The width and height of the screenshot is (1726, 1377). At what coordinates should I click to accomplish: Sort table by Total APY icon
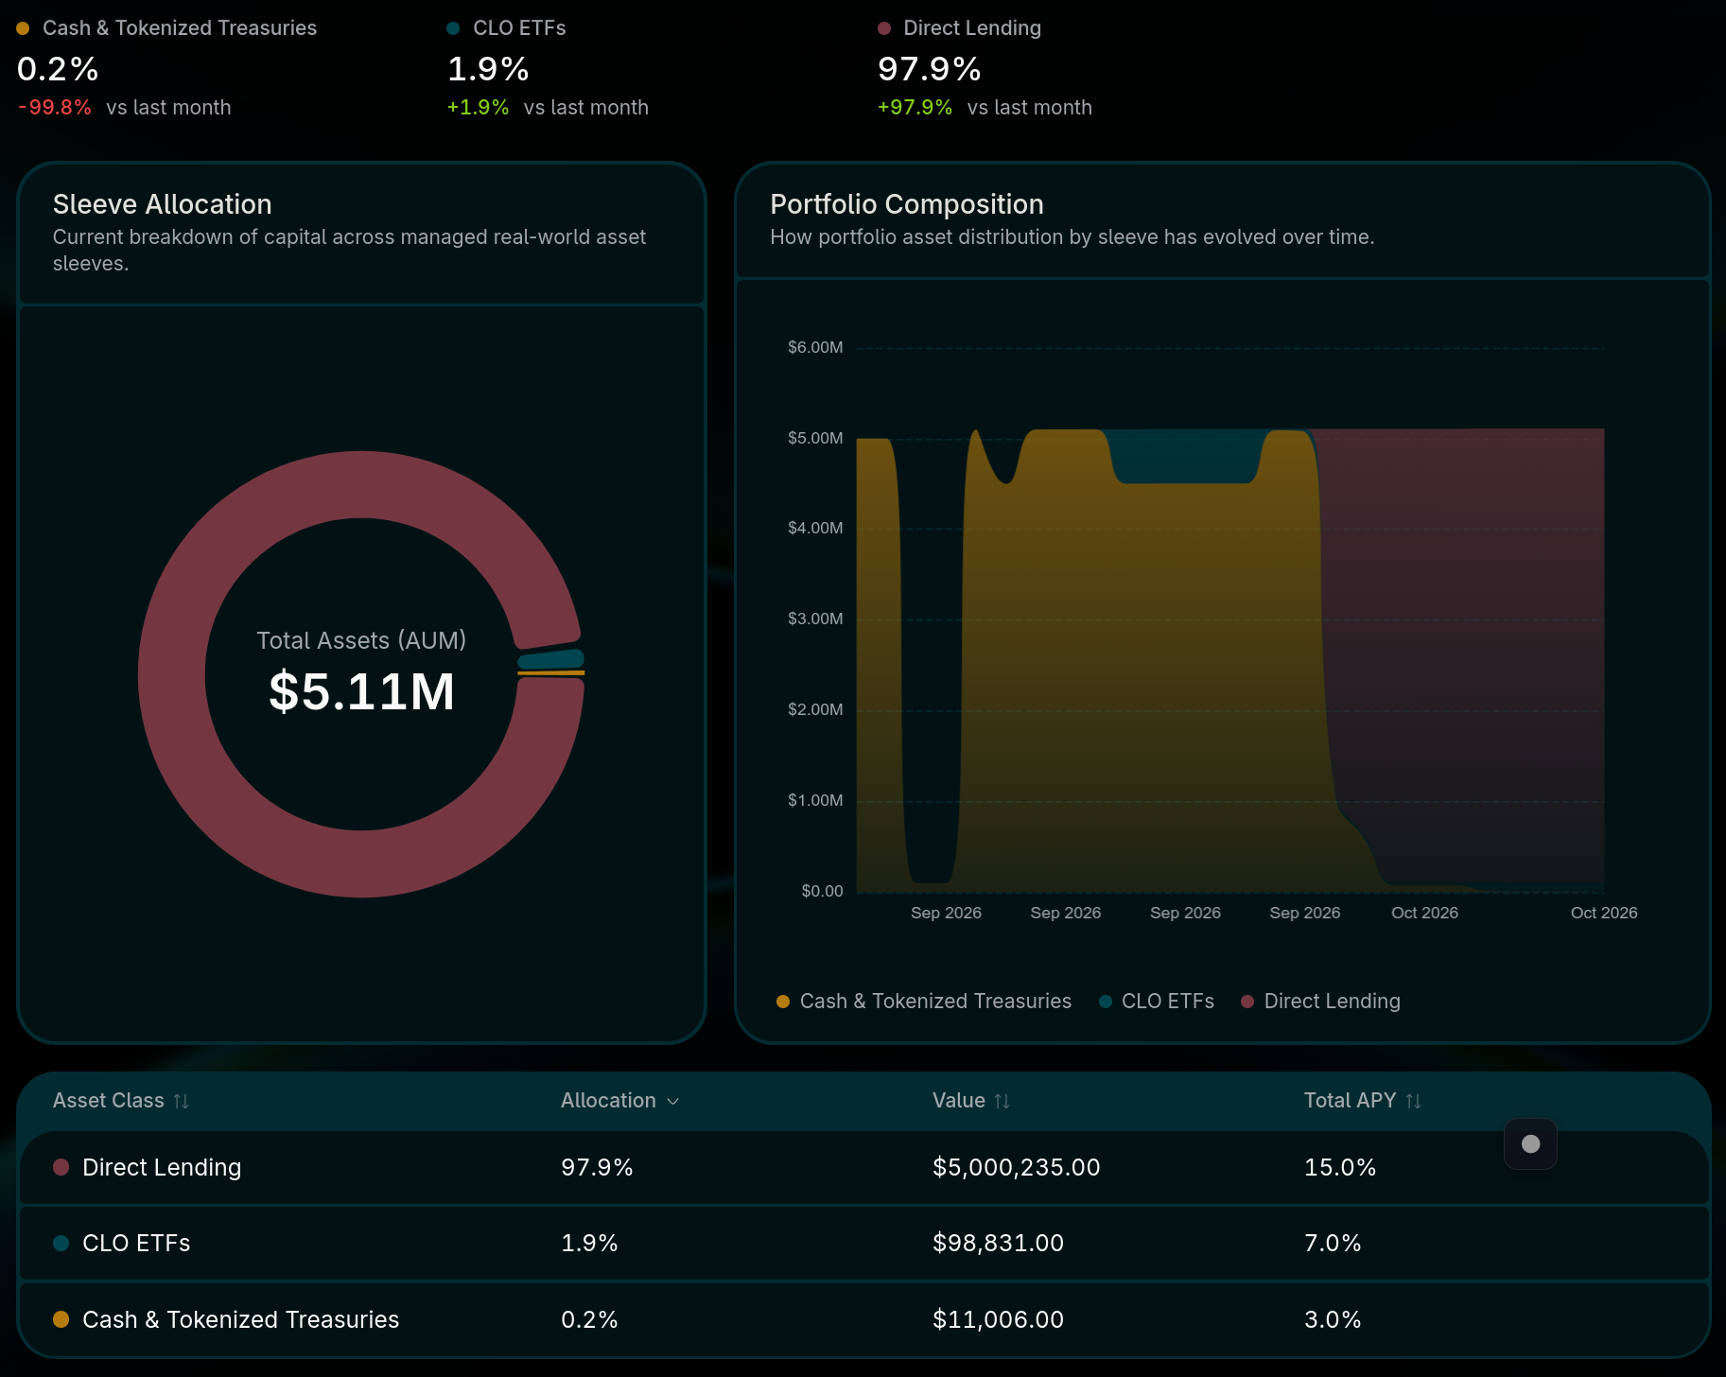(1414, 1101)
